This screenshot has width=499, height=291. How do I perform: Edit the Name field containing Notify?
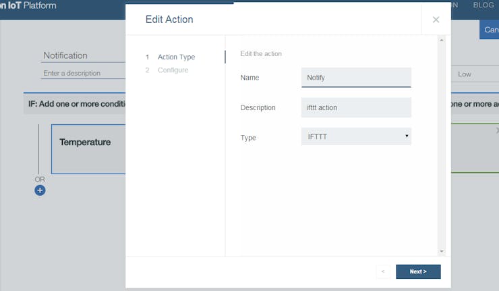click(x=356, y=78)
